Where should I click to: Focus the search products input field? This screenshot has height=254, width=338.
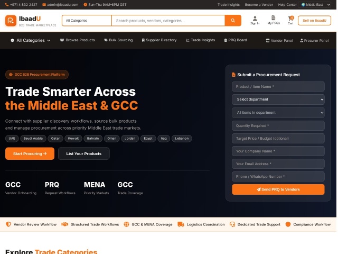tap(168, 21)
